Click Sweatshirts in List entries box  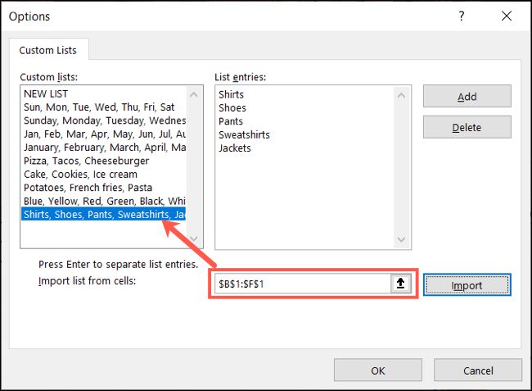click(x=244, y=134)
